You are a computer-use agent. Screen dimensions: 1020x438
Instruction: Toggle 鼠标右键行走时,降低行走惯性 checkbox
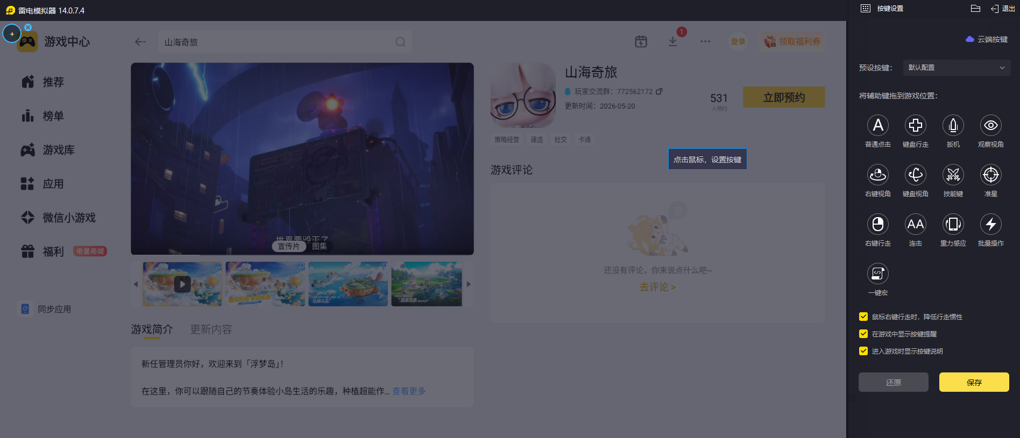click(863, 317)
